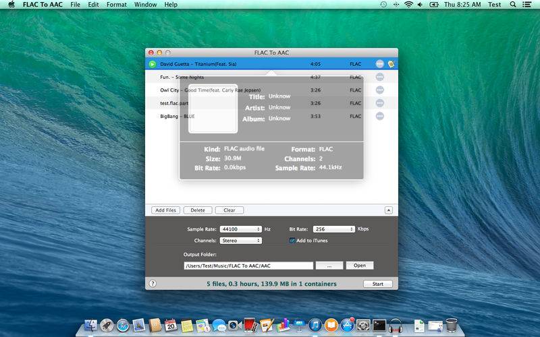Open the Sample Rate dropdown

tap(241, 229)
